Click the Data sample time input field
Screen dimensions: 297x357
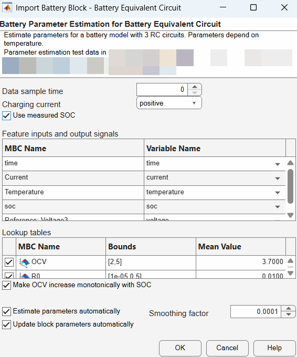tap(162, 89)
